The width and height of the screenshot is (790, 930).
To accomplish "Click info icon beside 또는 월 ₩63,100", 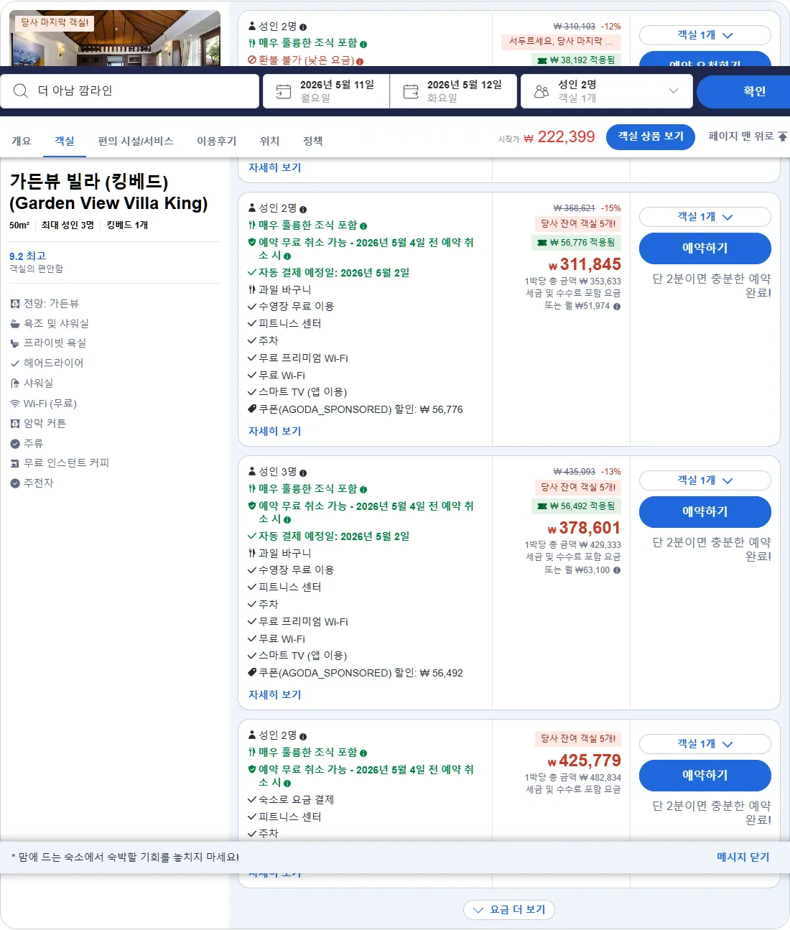I will coord(617,570).
